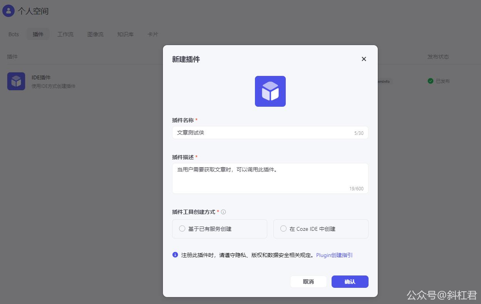481x304 pixels.
Task: Click the 已发布 status text
Action: 443,81
